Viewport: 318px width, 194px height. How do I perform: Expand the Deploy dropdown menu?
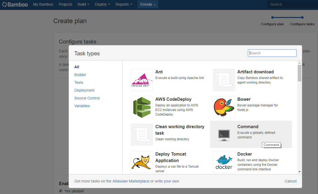102,5
